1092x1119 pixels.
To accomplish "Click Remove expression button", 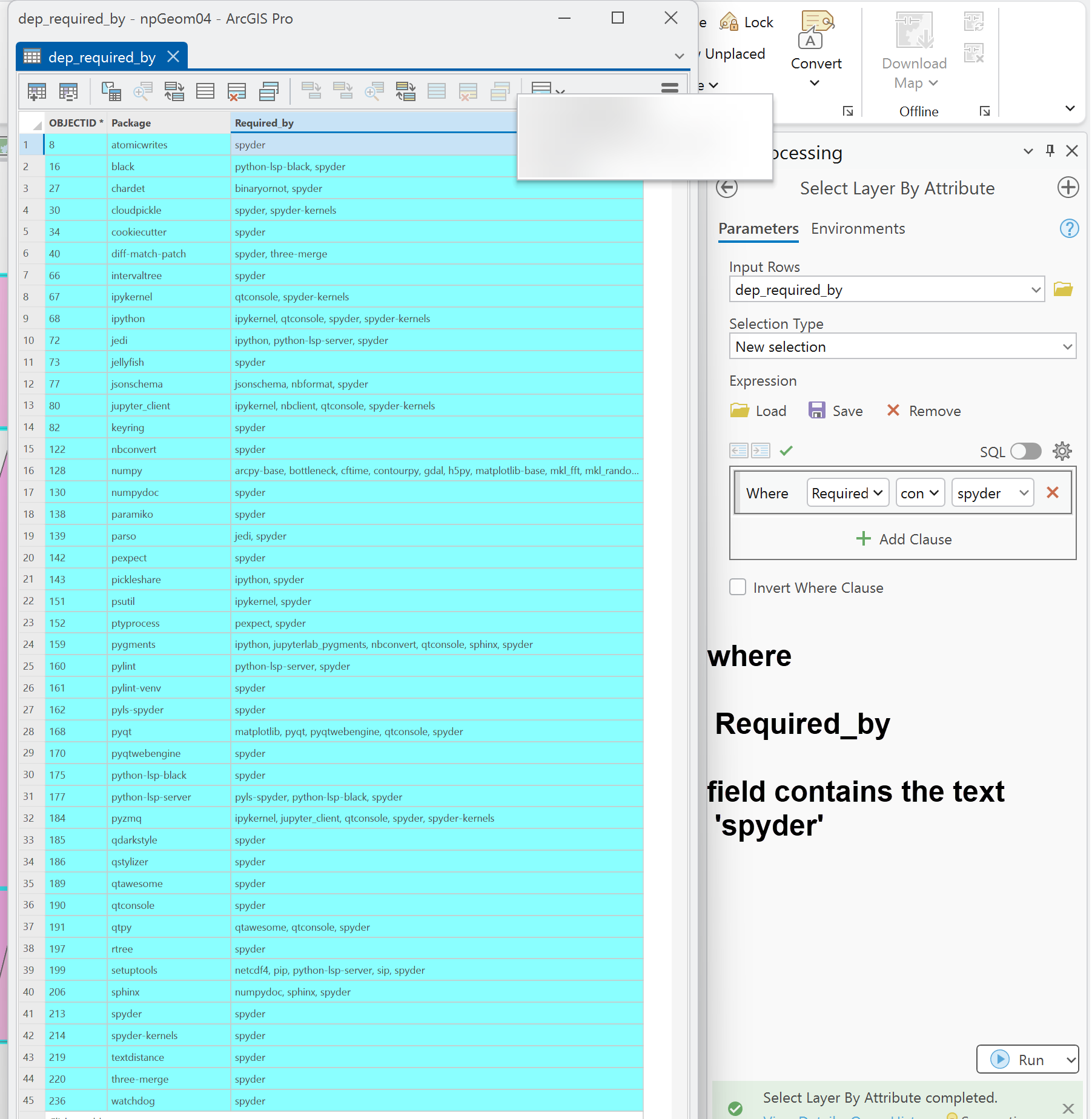I will coord(924,411).
